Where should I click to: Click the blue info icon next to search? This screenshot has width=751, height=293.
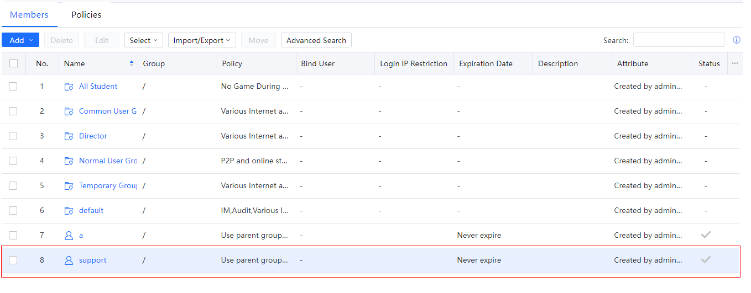(737, 40)
